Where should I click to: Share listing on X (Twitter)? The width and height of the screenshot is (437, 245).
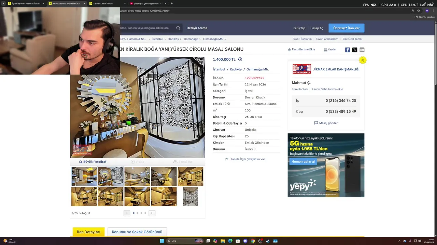point(355,50)
